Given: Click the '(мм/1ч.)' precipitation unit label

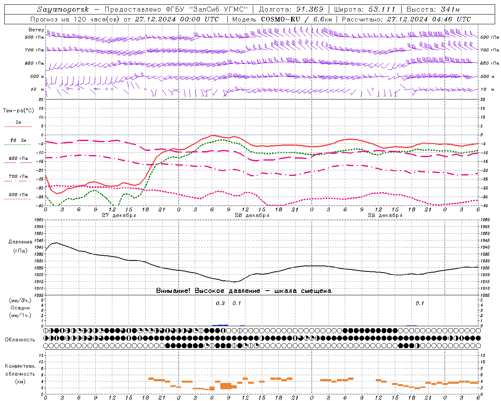Looking at the screenshot, I should 20,315.
